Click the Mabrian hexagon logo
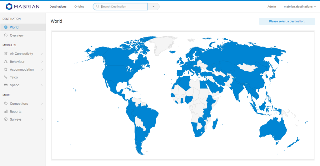Image resolution: width=320 pixels, height=166 pixels. click(x=9, y=7)
